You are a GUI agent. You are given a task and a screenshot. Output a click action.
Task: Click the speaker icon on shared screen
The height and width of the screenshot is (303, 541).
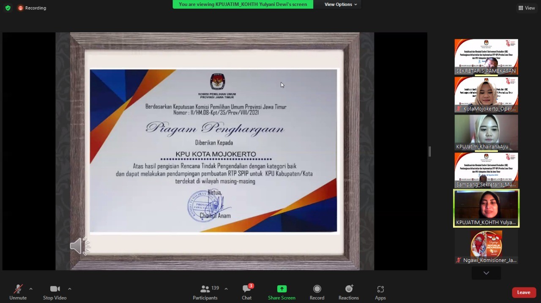click(79, 246)
